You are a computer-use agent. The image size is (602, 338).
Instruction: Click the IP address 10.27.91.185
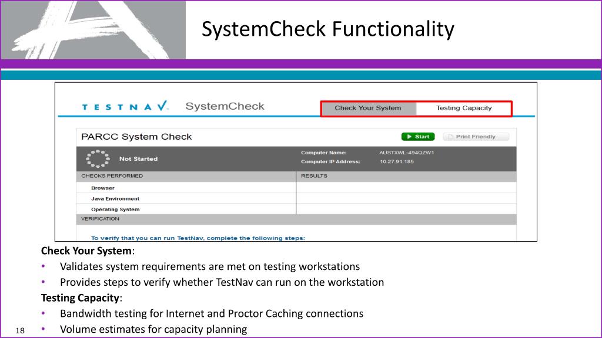[397, 162]
